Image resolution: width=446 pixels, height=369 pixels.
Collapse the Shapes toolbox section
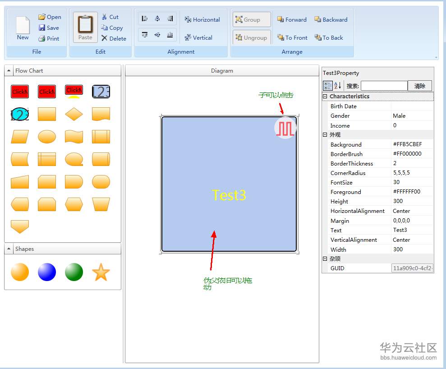(9, 249)
